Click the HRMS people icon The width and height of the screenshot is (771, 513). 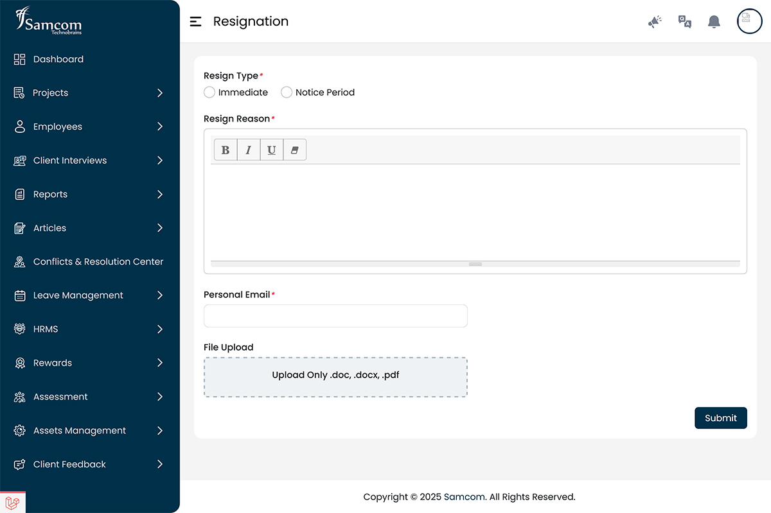(20, 329)
